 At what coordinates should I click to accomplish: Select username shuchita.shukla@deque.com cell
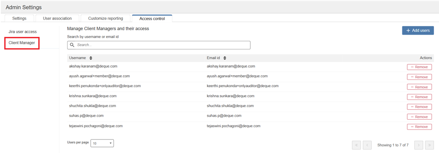(x=92, y=106)
